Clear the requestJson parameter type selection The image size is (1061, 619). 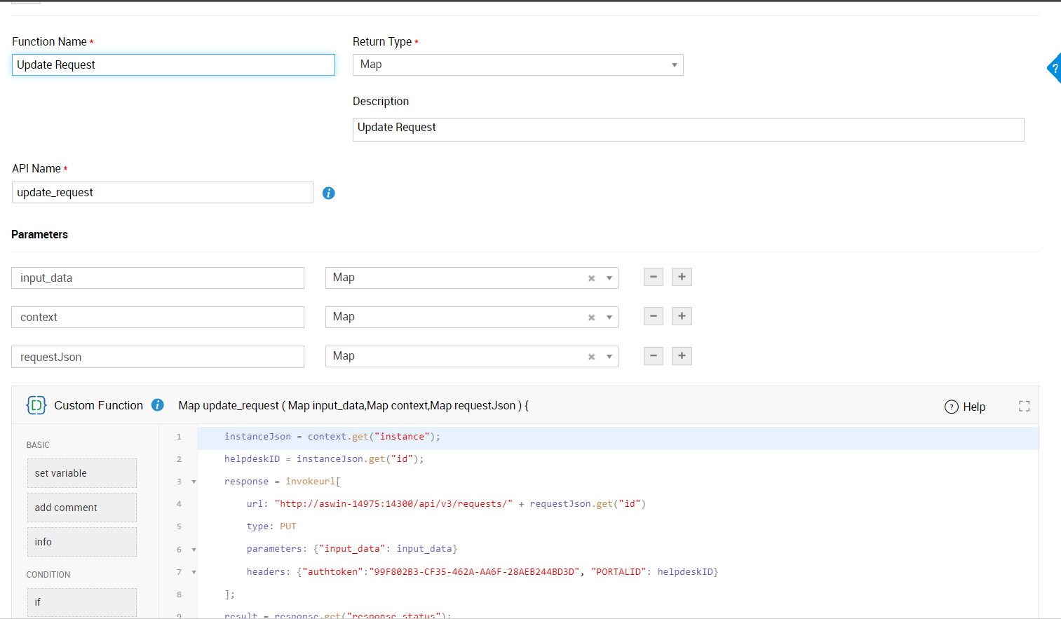[x=591, y=357]
